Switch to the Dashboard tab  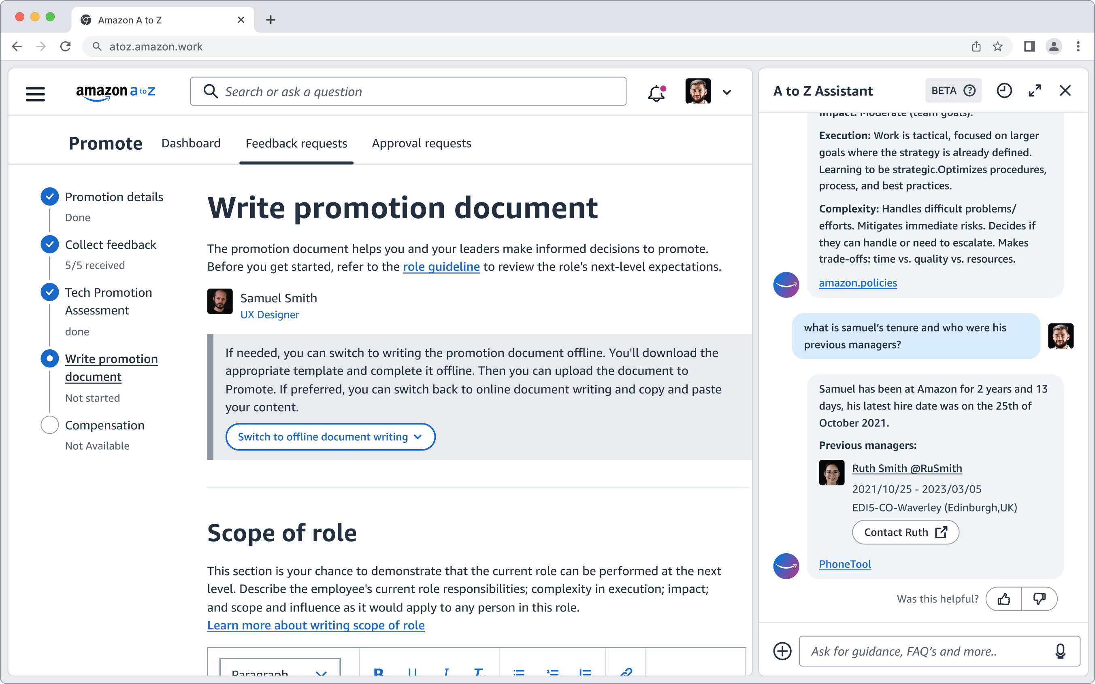[x=191, y=143]
